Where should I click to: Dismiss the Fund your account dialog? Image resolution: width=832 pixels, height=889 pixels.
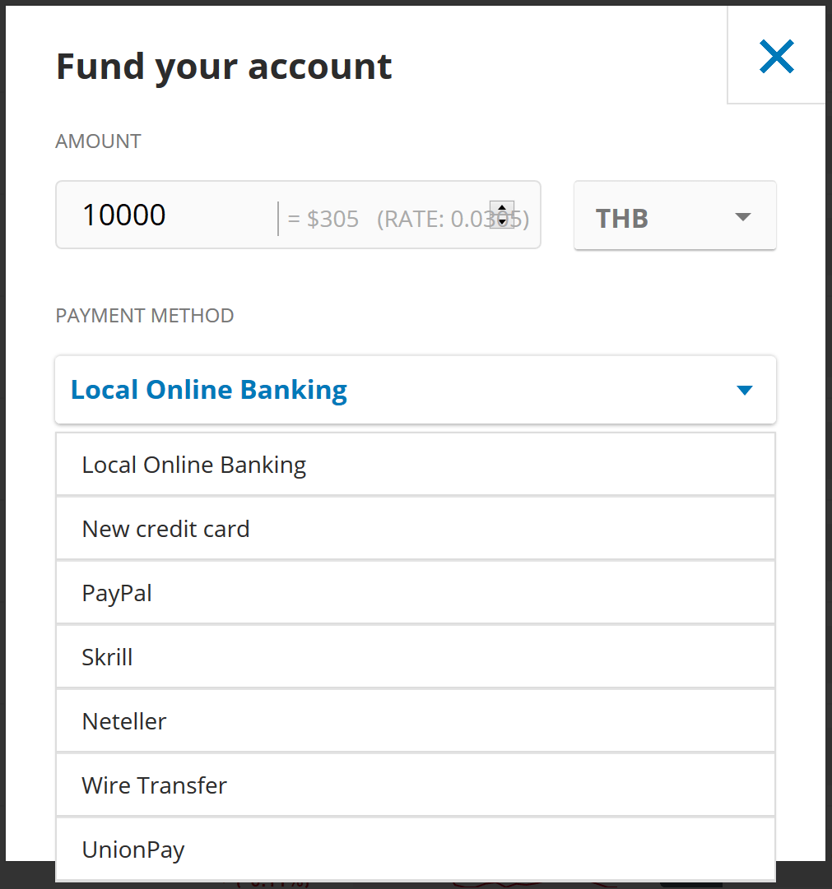776,56
